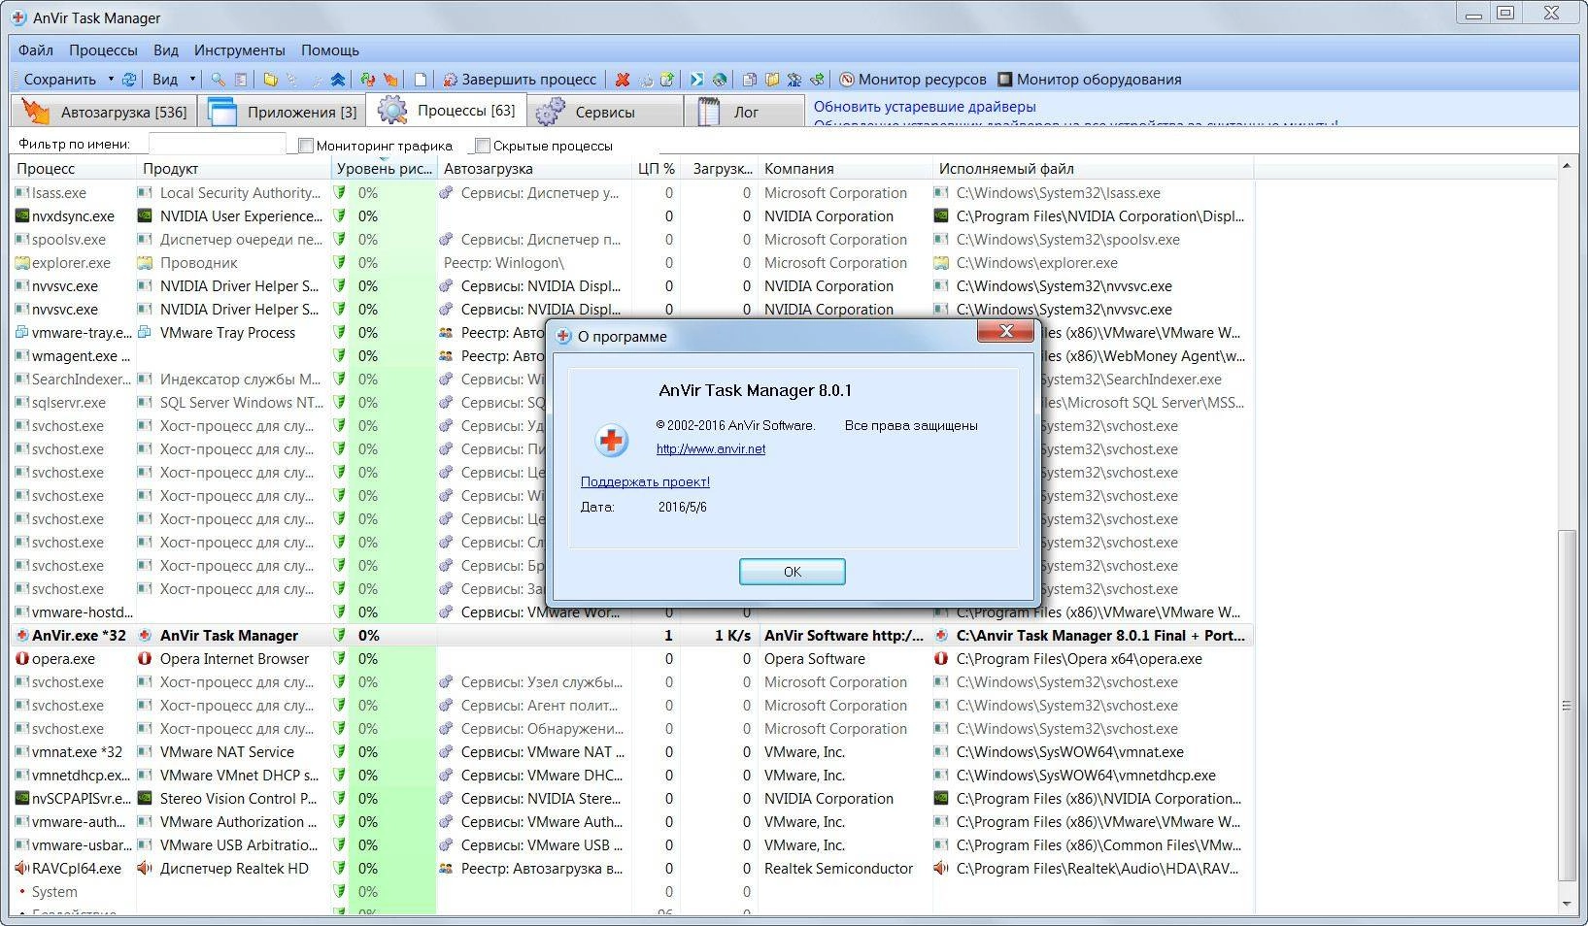Click the ABC text check icon in toolbar
1588x926 pixels.
coord(794,80)
